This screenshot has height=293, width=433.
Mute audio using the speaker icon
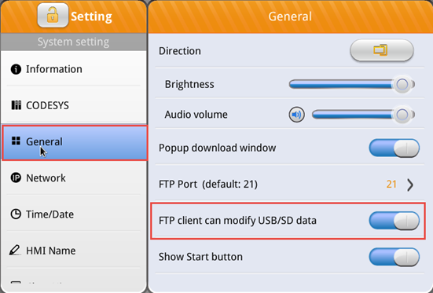coord(296,115)
